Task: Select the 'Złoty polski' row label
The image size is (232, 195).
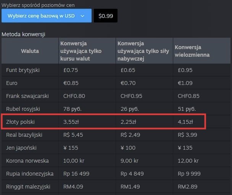Action: click(20, 122)
